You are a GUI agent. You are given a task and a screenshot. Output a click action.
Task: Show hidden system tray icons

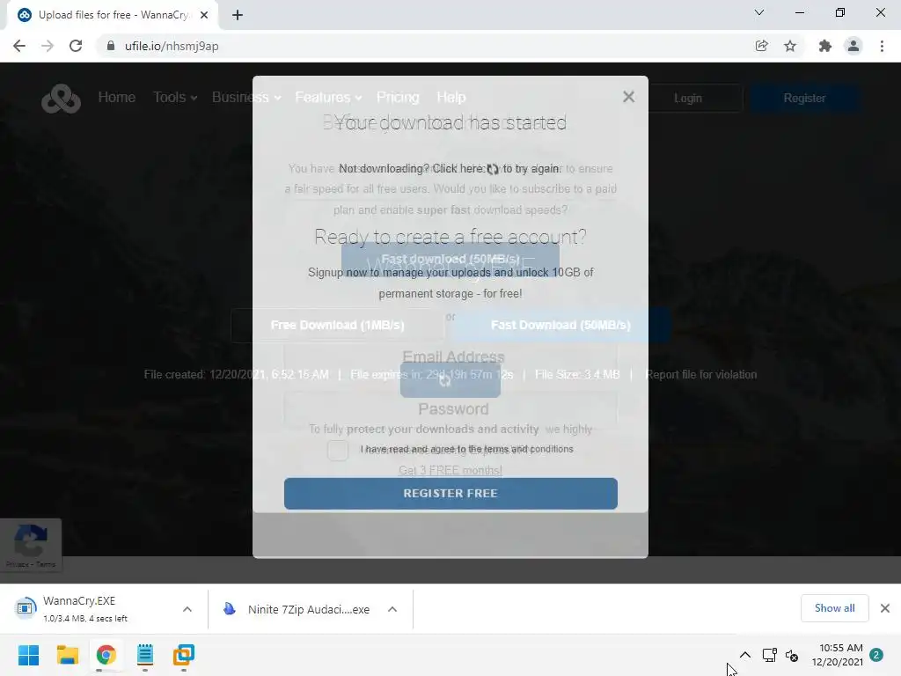click(744, 655)
